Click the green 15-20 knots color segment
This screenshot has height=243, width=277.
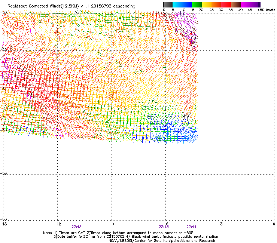tap(197, 4)
